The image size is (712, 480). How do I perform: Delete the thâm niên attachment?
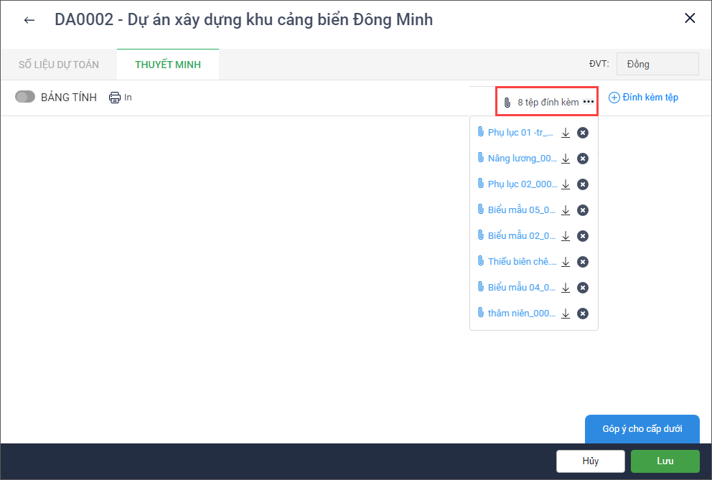click(x=583, y=314)
